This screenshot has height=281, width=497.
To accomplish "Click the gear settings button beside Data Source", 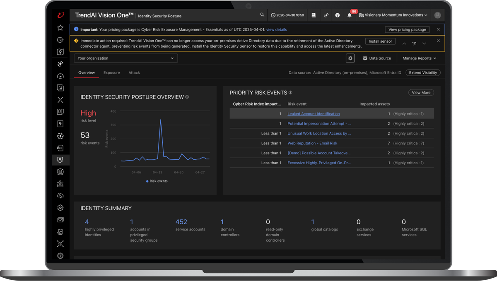I will pos(350,58).
